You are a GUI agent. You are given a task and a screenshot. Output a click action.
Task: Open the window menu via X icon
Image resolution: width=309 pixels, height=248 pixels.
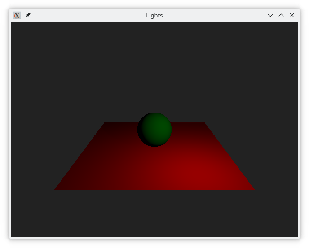coord(17,15)
